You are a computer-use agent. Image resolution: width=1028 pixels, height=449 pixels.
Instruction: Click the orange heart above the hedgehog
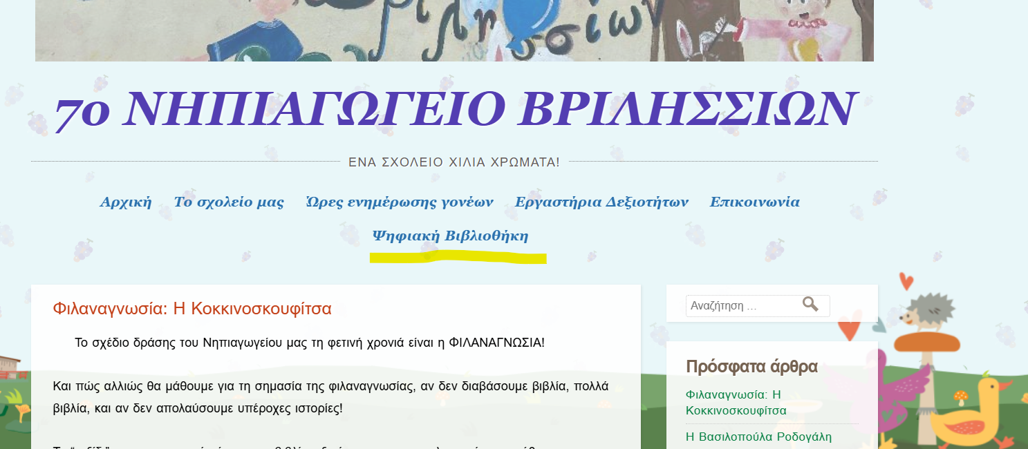click(x=906, y=280)
